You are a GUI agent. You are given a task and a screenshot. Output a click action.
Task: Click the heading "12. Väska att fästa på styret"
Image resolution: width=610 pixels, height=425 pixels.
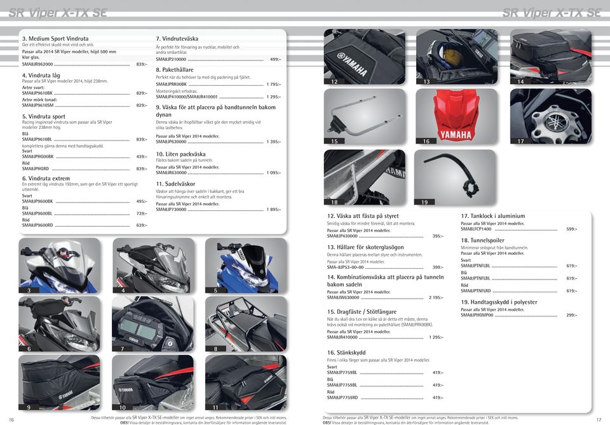tap(363, 216)
